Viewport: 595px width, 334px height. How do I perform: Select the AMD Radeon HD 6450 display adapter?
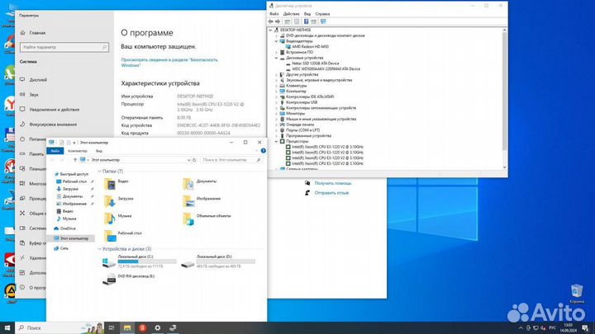[311, 46]
